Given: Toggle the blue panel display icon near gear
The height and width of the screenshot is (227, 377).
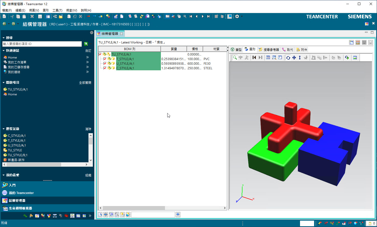Looking at the screenshot, I should point(230,16).
